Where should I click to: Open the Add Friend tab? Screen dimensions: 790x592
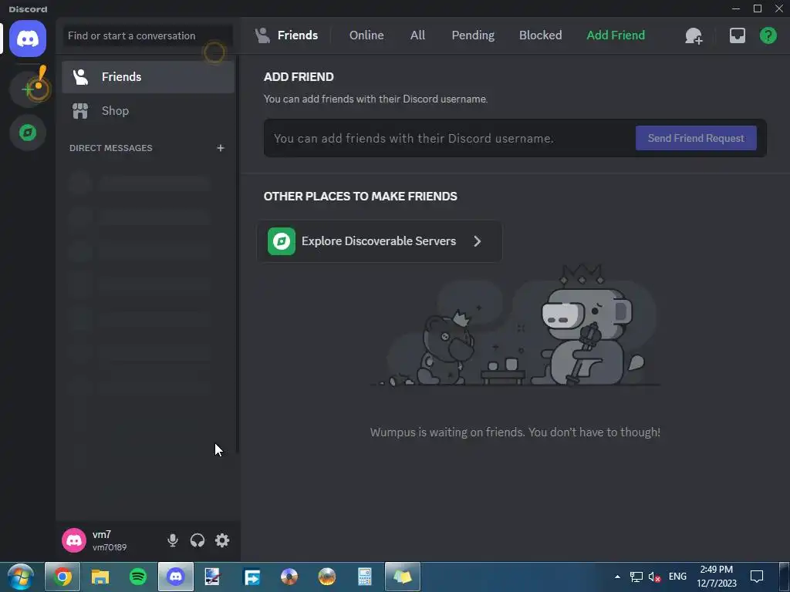[x=615, y=35]
